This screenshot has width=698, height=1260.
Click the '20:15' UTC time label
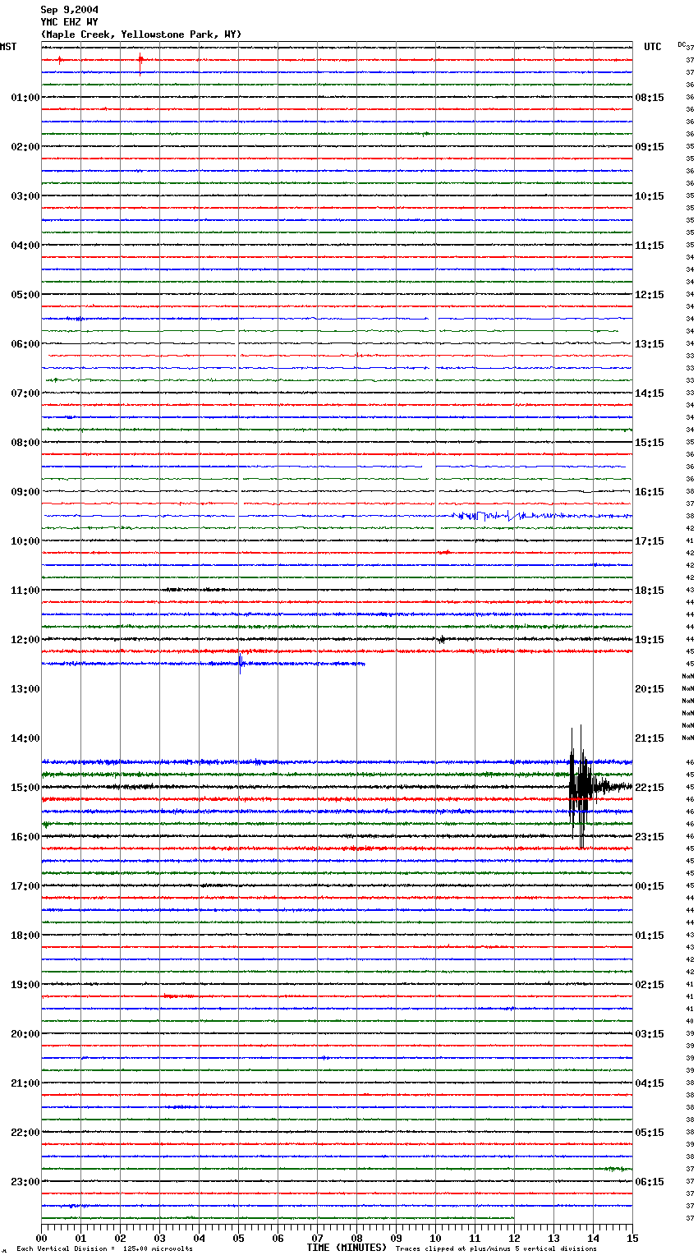pos(650,689)
